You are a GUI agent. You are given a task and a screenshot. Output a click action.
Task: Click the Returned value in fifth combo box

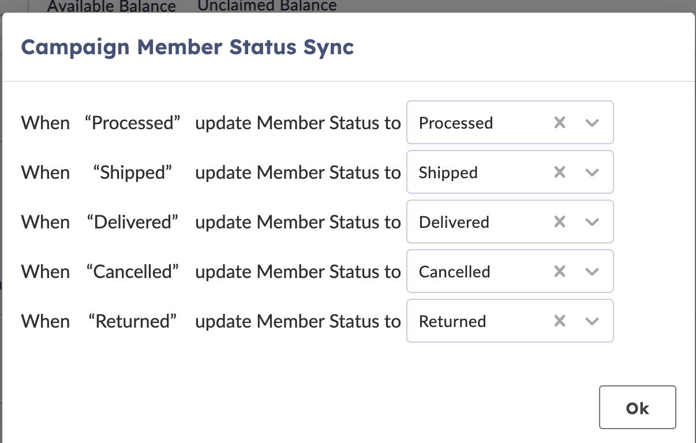452,321
